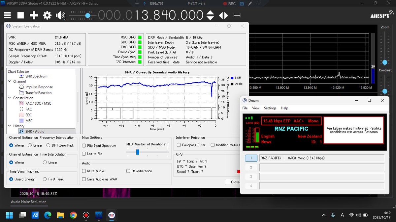Enable Log to file checkbox

[84, 154]
